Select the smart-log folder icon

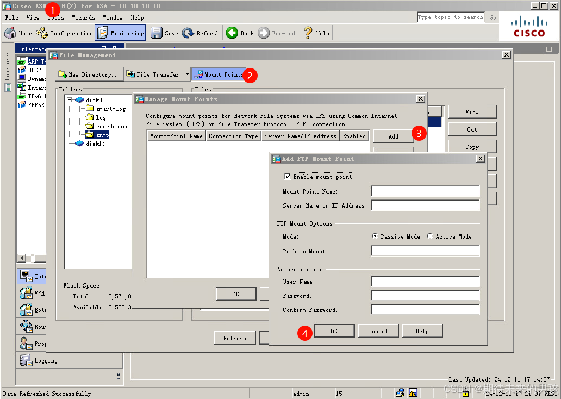click(x=90, y=108)
